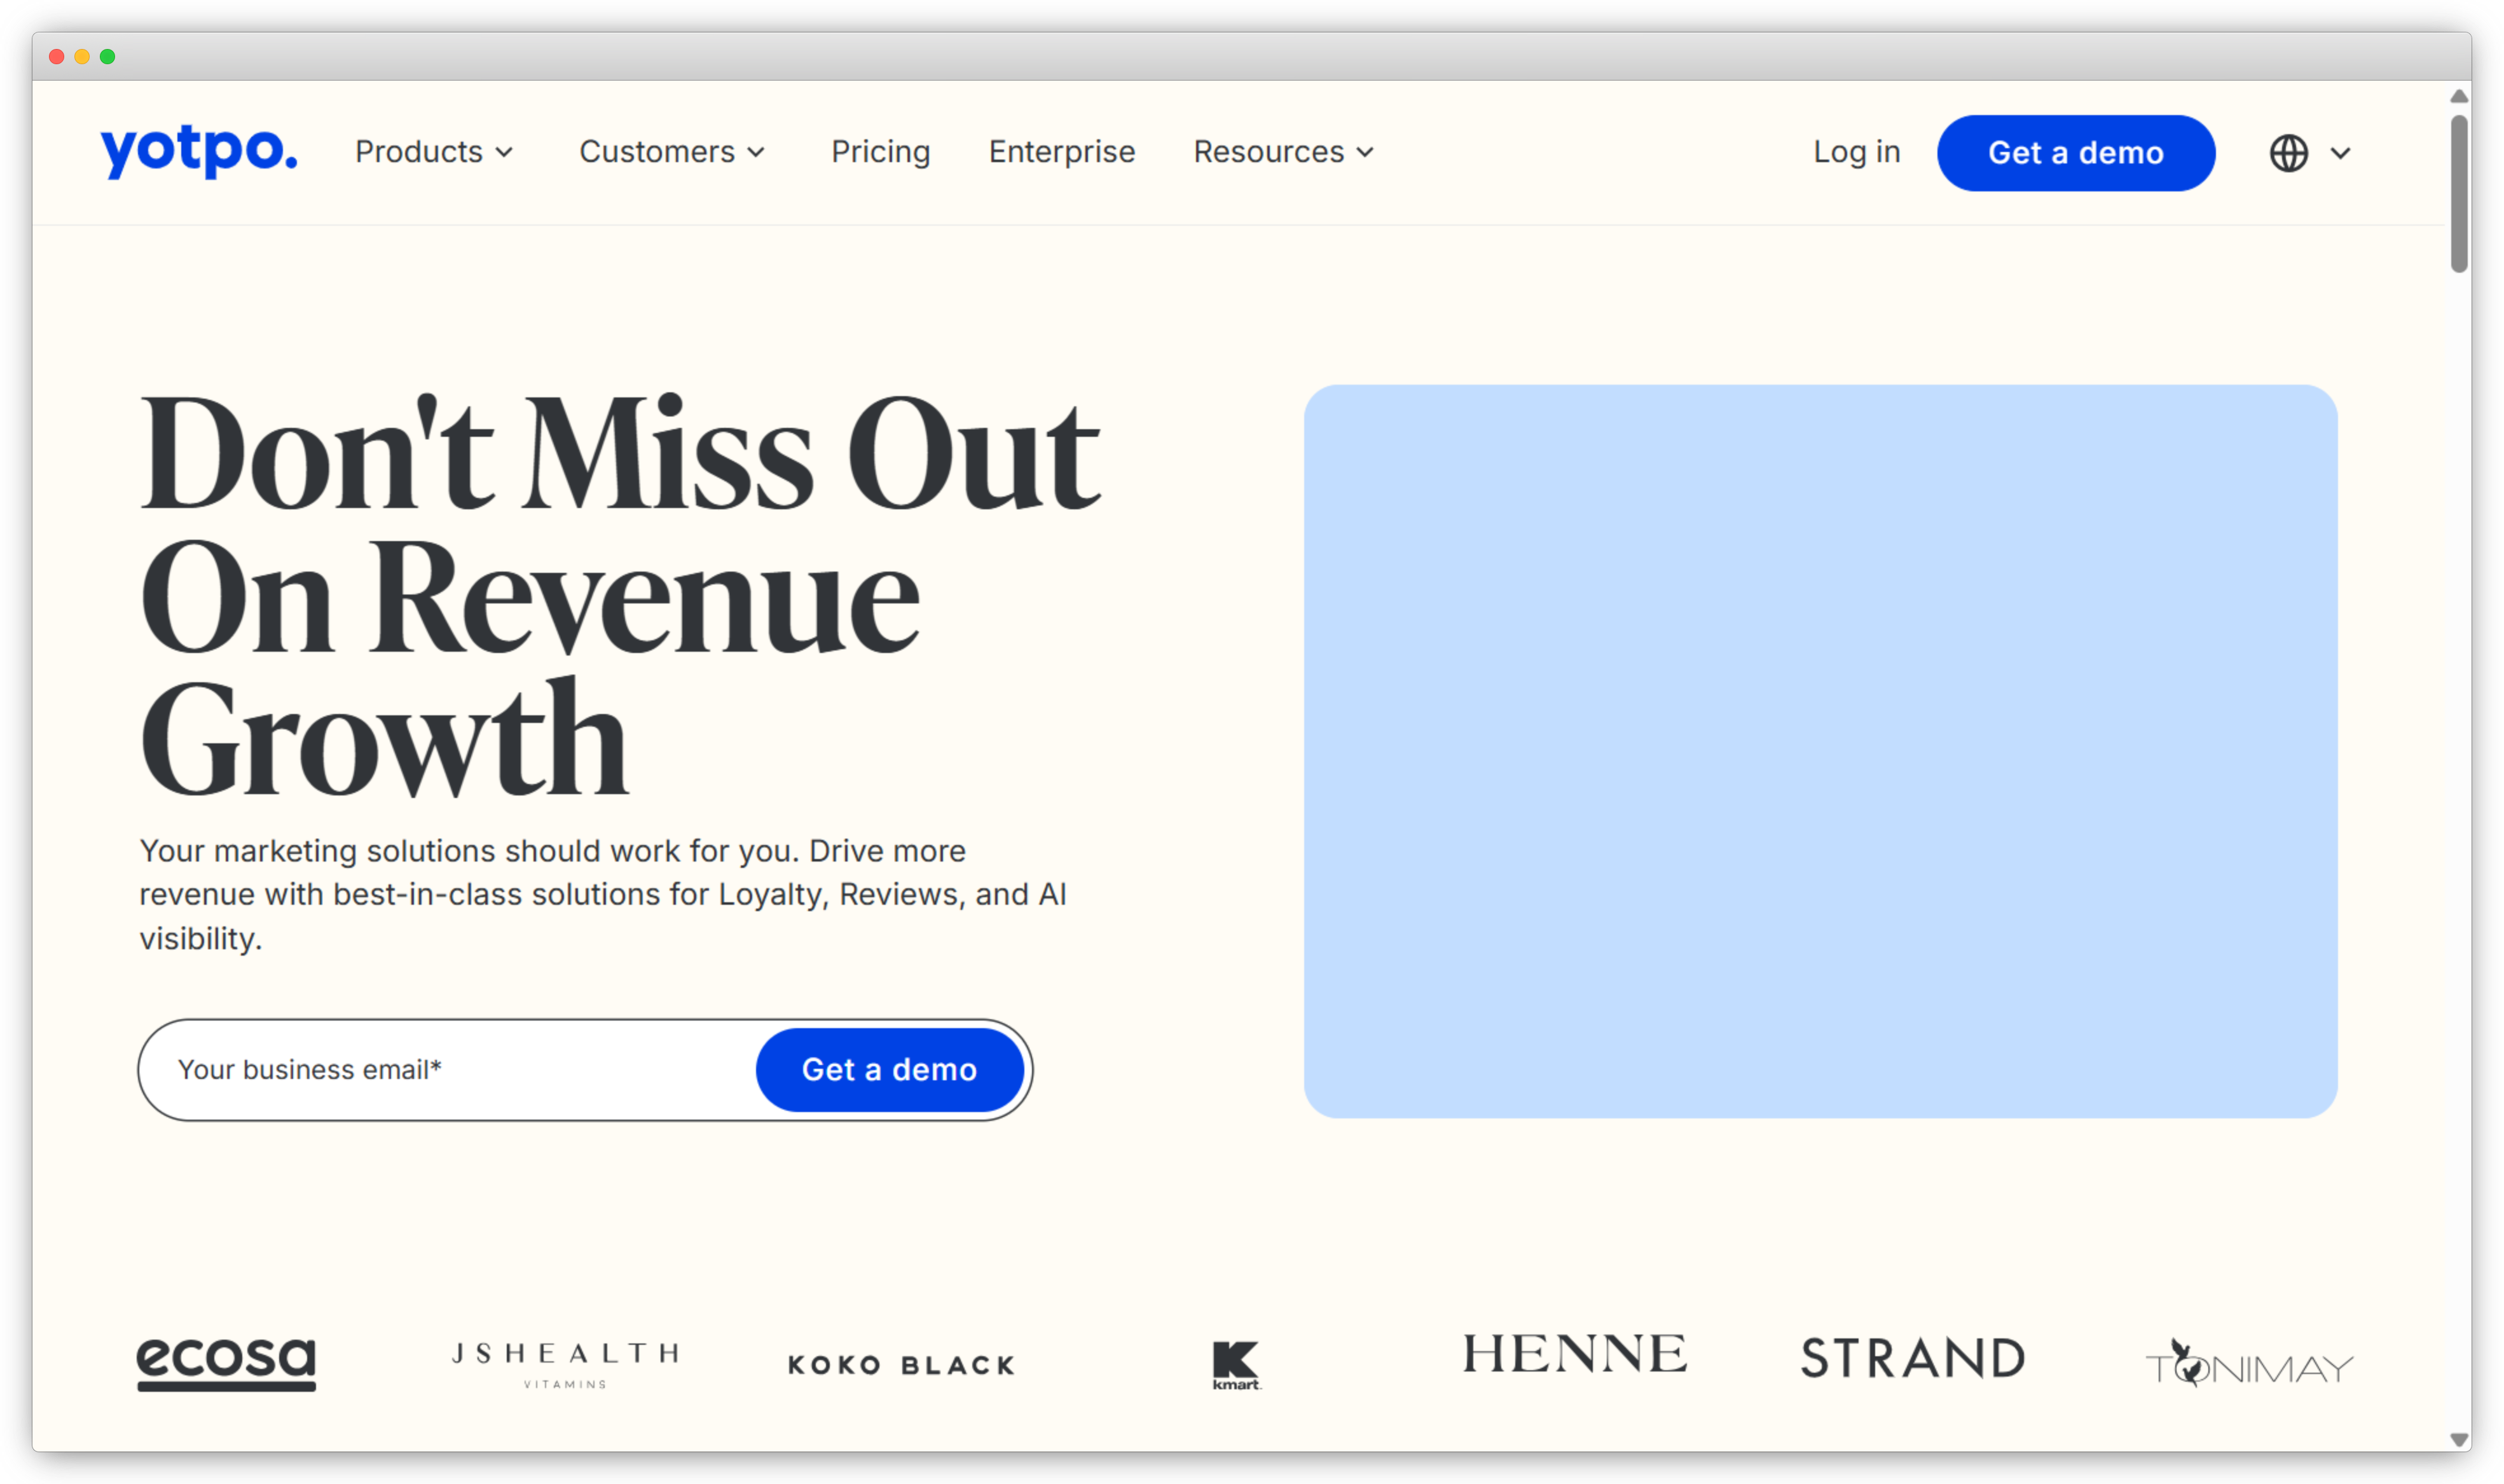Screen dimensions: 2504x1484
Task: Click the Tonimay logo
Action: [2249, 1364]
